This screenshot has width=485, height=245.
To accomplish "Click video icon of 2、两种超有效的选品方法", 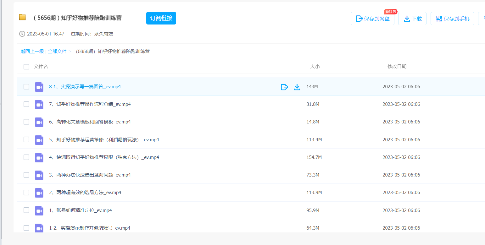I will click(39, 193).
